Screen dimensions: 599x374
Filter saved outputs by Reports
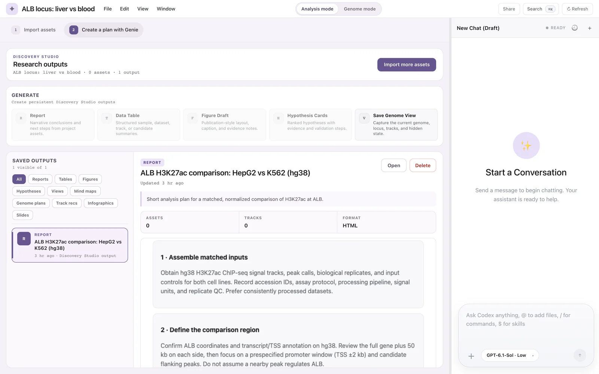[x=40, y=179]
